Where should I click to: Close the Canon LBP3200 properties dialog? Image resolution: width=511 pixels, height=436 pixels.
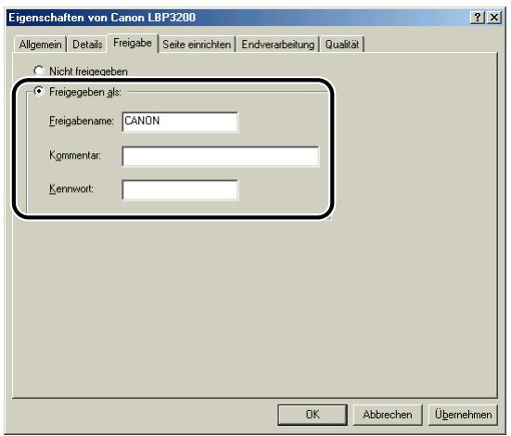click(494, 18)
